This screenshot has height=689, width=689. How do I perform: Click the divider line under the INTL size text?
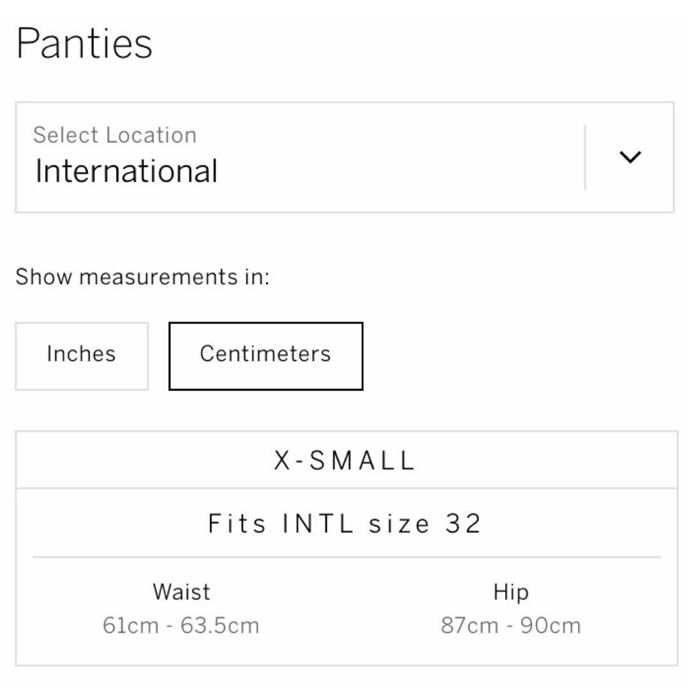346,557
